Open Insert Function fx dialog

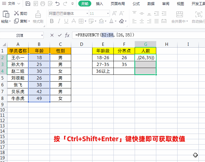point(67,35)
